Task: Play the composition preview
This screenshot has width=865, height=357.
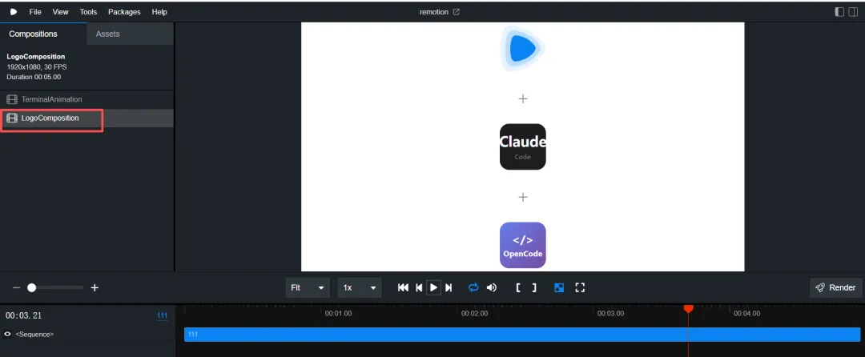Action: click(x=433, y=287)
